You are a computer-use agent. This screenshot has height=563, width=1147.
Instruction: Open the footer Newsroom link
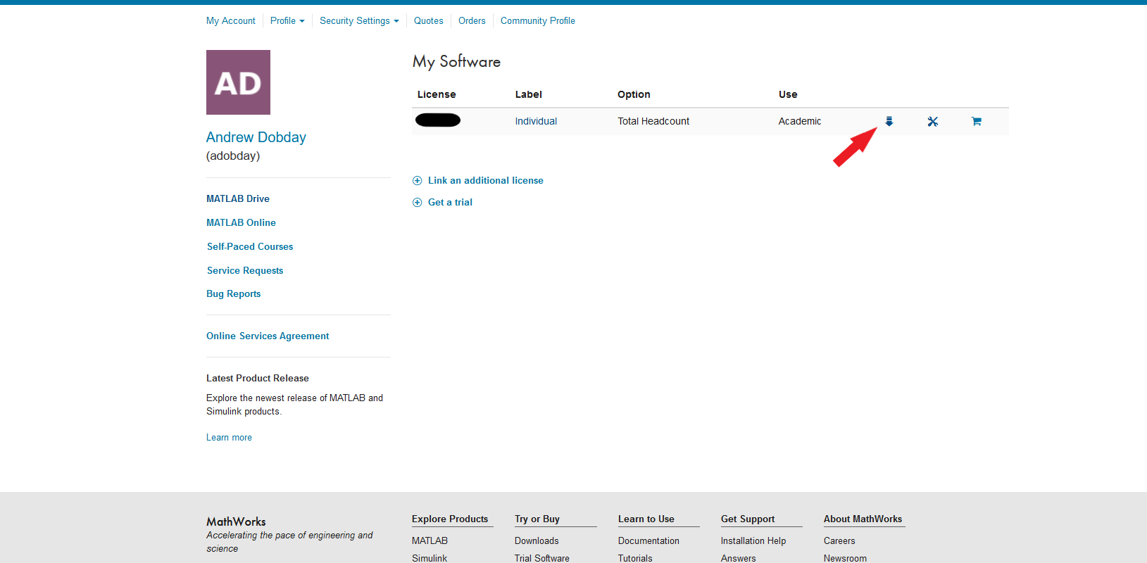[x=845, y=558]
